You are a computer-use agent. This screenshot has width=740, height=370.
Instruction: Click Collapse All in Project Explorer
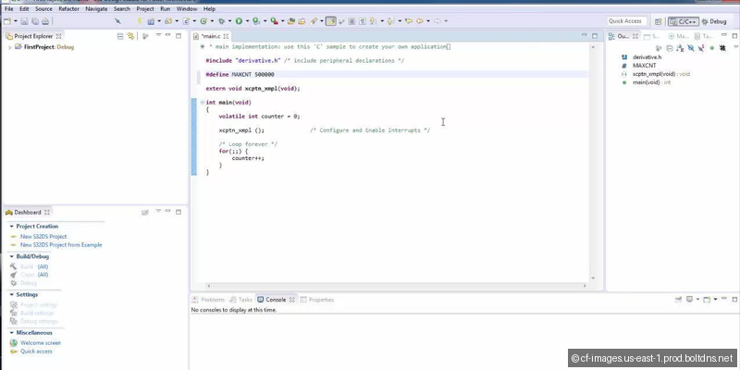[x=121, y=36]
